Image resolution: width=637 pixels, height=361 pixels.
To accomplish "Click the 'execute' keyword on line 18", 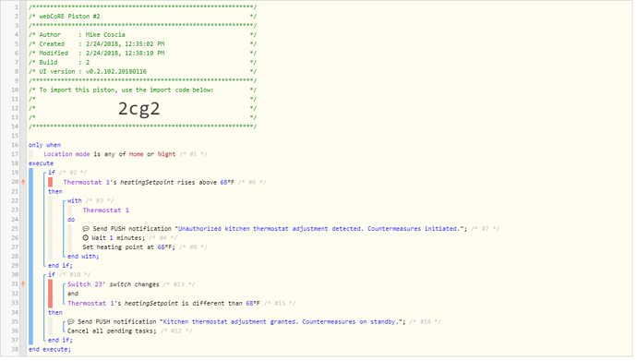I will [41, 163].
